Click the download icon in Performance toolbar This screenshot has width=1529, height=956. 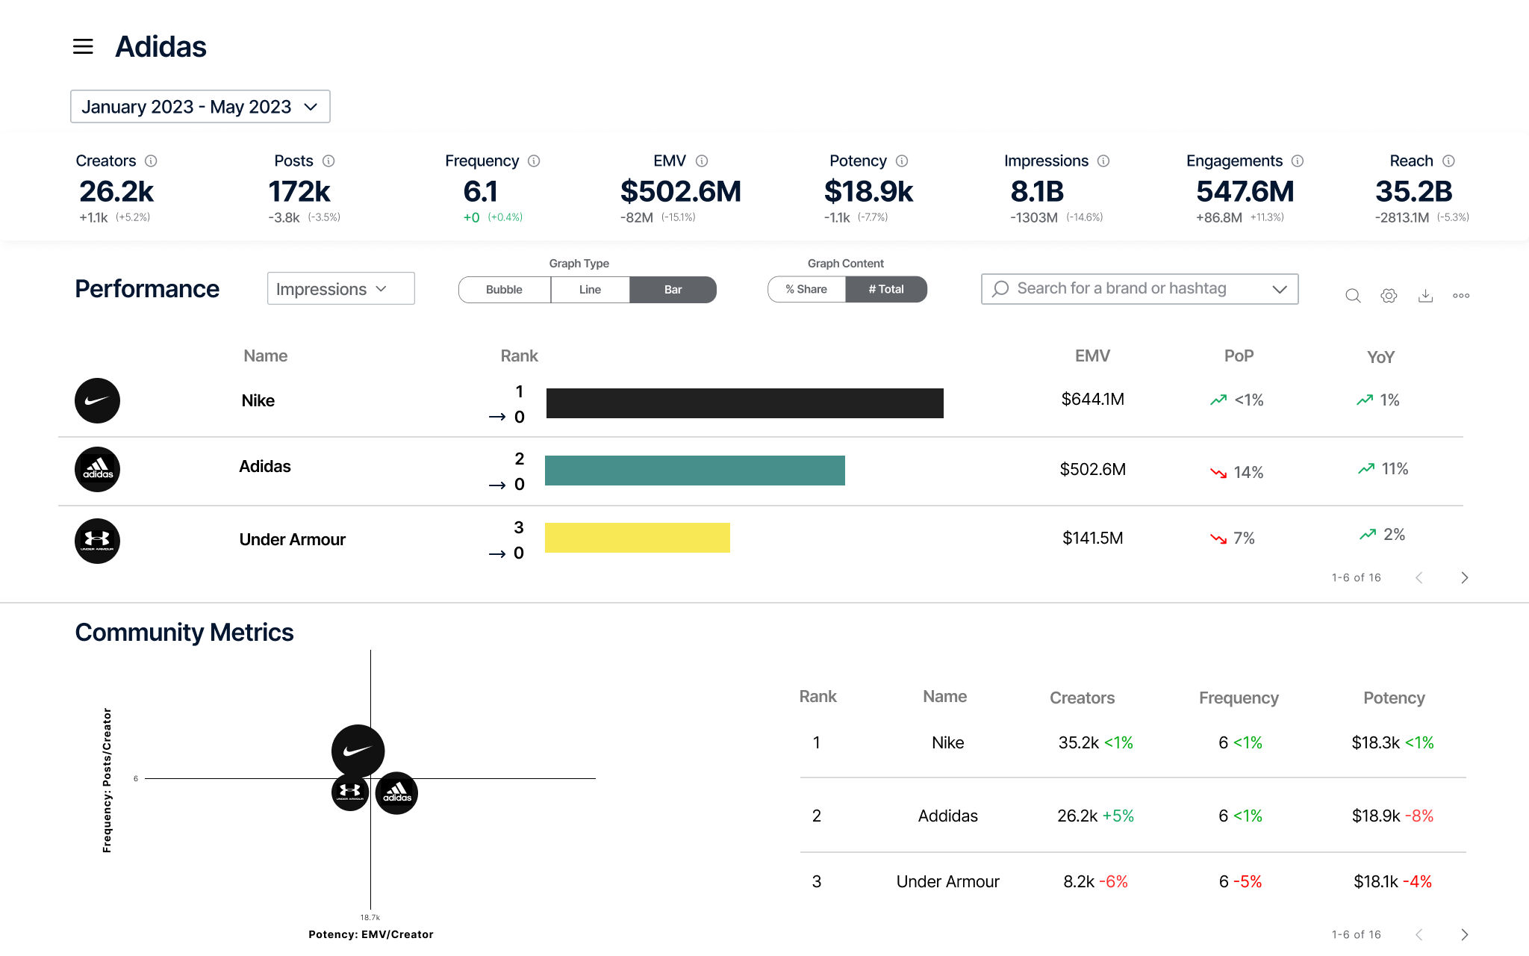[1425, 296]
